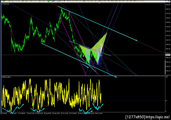This screenshot has width=171, height=120.
Task: Click the '14 Aug 21:00' time label
Action: 30,113
